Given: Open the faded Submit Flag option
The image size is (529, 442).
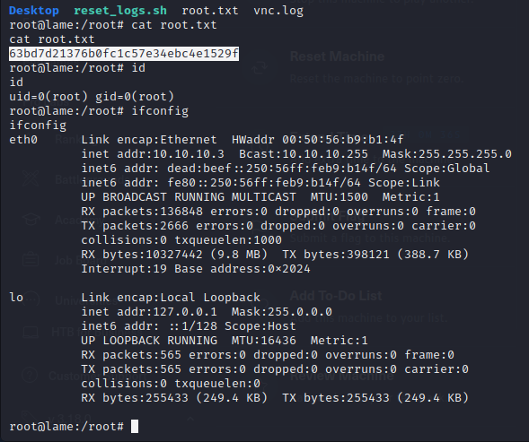Looking at the screenshot, I should tap(327, 217).
